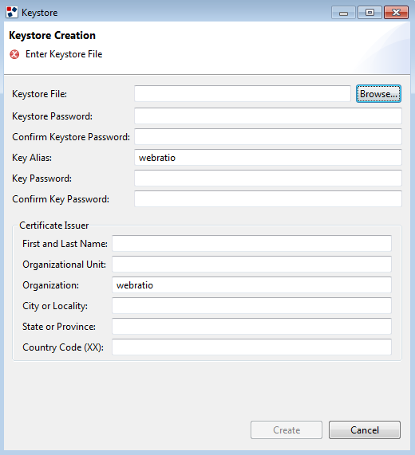Select the State or Province field
Viewport: 415px width, 455px height.
(x=252, y=326)
